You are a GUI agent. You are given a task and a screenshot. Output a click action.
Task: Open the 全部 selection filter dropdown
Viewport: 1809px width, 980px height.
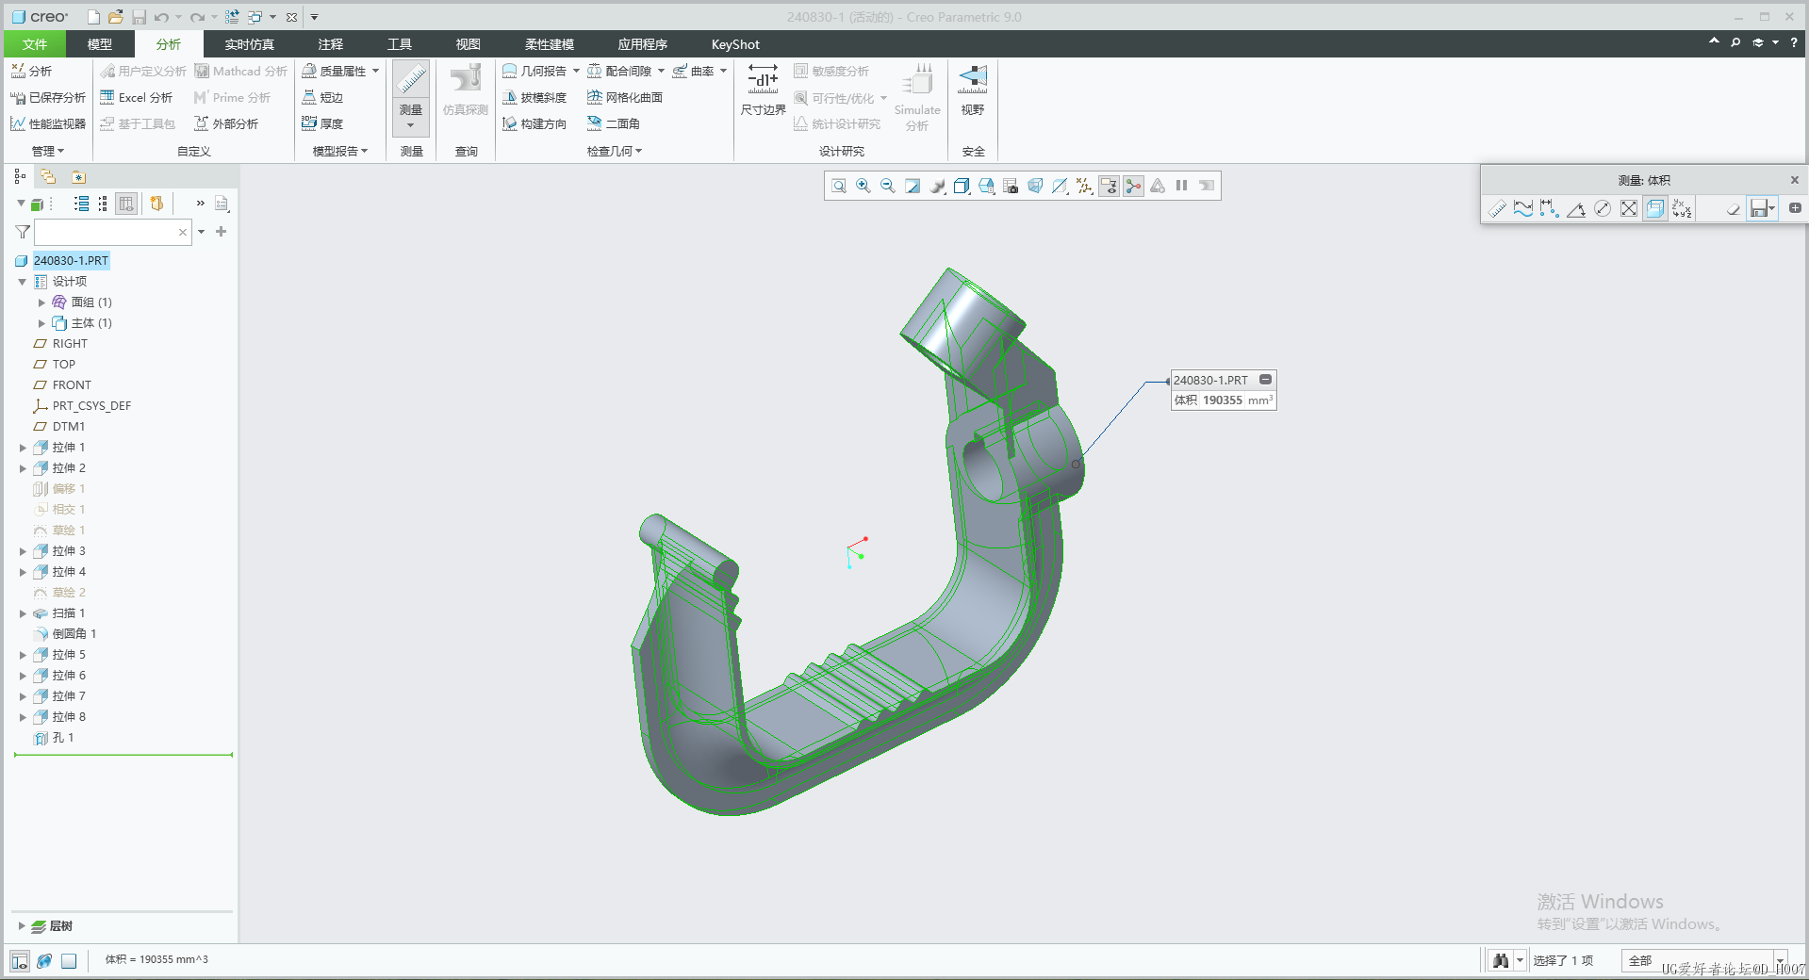point(1780,960)
